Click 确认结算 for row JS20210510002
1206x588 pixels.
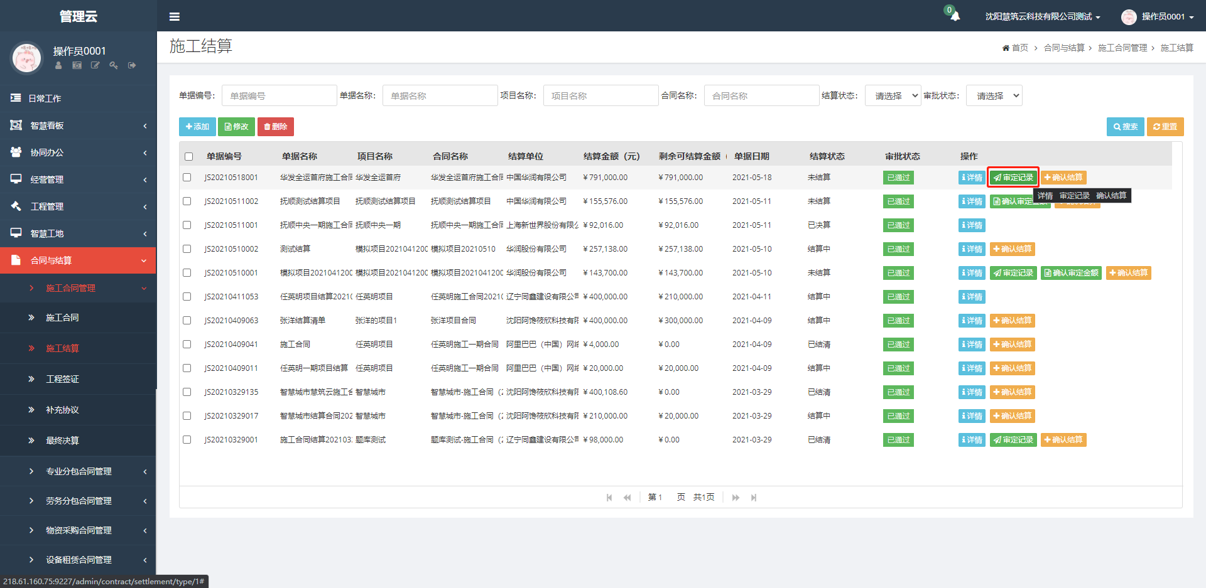pyautogui.click(x=1013, y=249)
